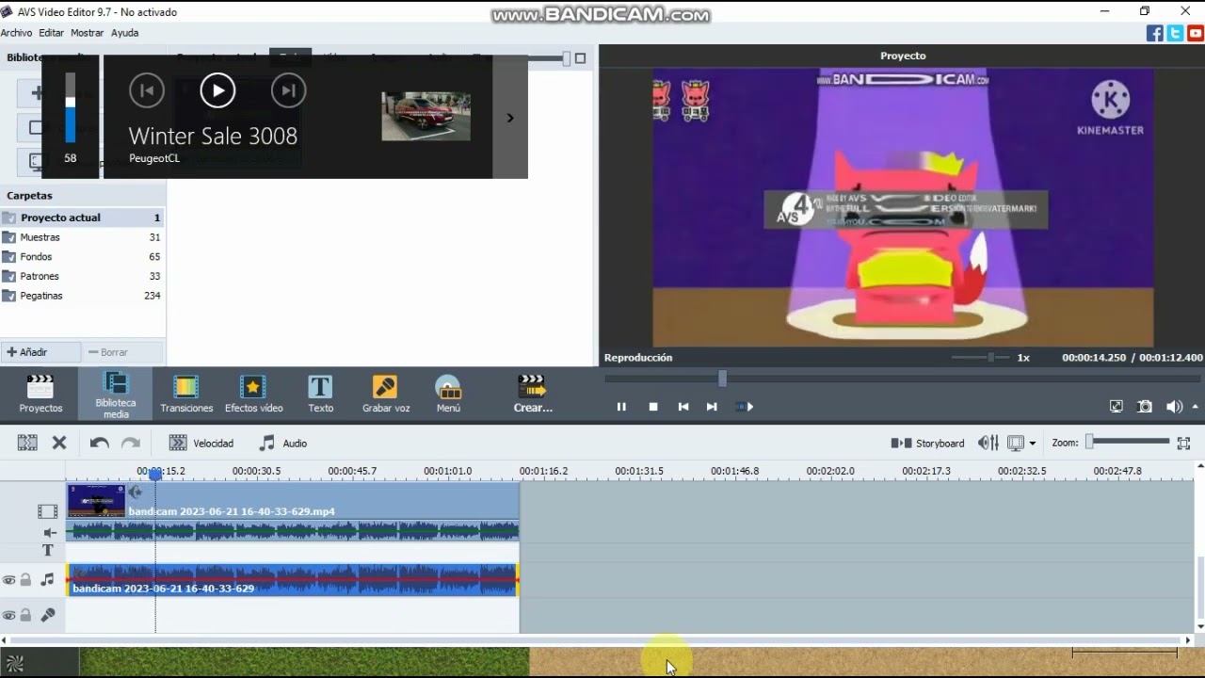The width and height of the screenshot is (1205, 678).
Task: Fit timeline zoom to window
Action: (x=1183, y=443)
